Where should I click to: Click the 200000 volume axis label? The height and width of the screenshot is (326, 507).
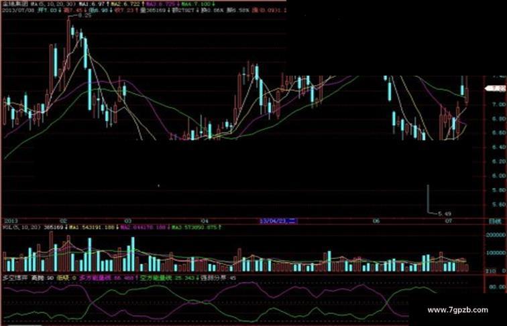coord(496,235)
